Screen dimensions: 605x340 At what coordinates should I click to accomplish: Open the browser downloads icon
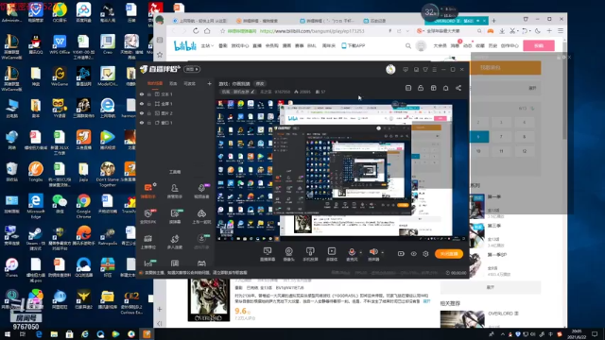point(502,31)
